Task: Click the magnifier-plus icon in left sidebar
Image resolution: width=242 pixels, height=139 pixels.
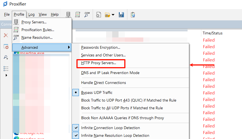Action: pos(6,57)
